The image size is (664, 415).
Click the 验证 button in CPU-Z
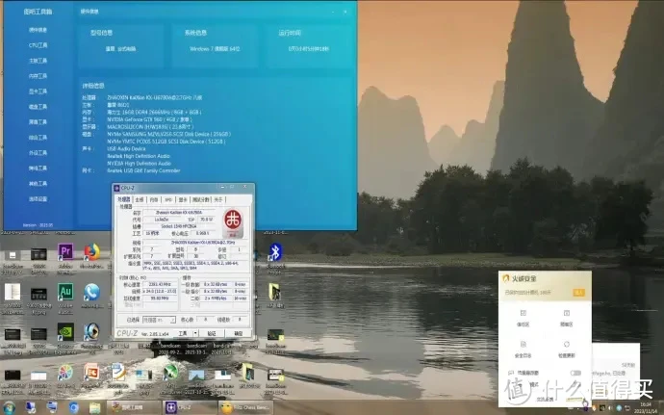(212, 333)
